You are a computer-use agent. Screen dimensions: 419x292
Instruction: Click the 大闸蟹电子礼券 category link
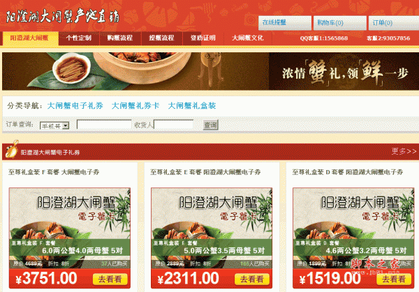click(75, 106)
